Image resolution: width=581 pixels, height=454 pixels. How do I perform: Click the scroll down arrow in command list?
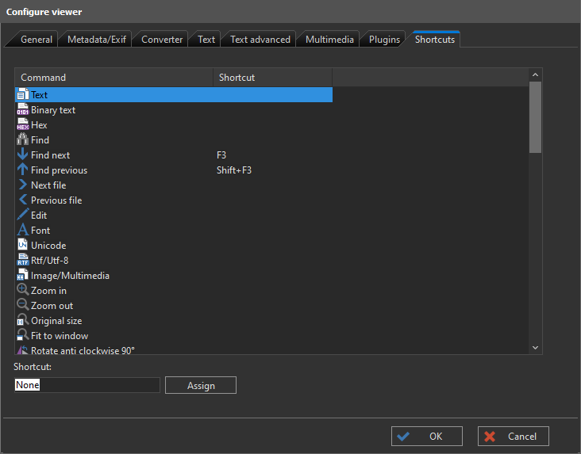[535, 347]
